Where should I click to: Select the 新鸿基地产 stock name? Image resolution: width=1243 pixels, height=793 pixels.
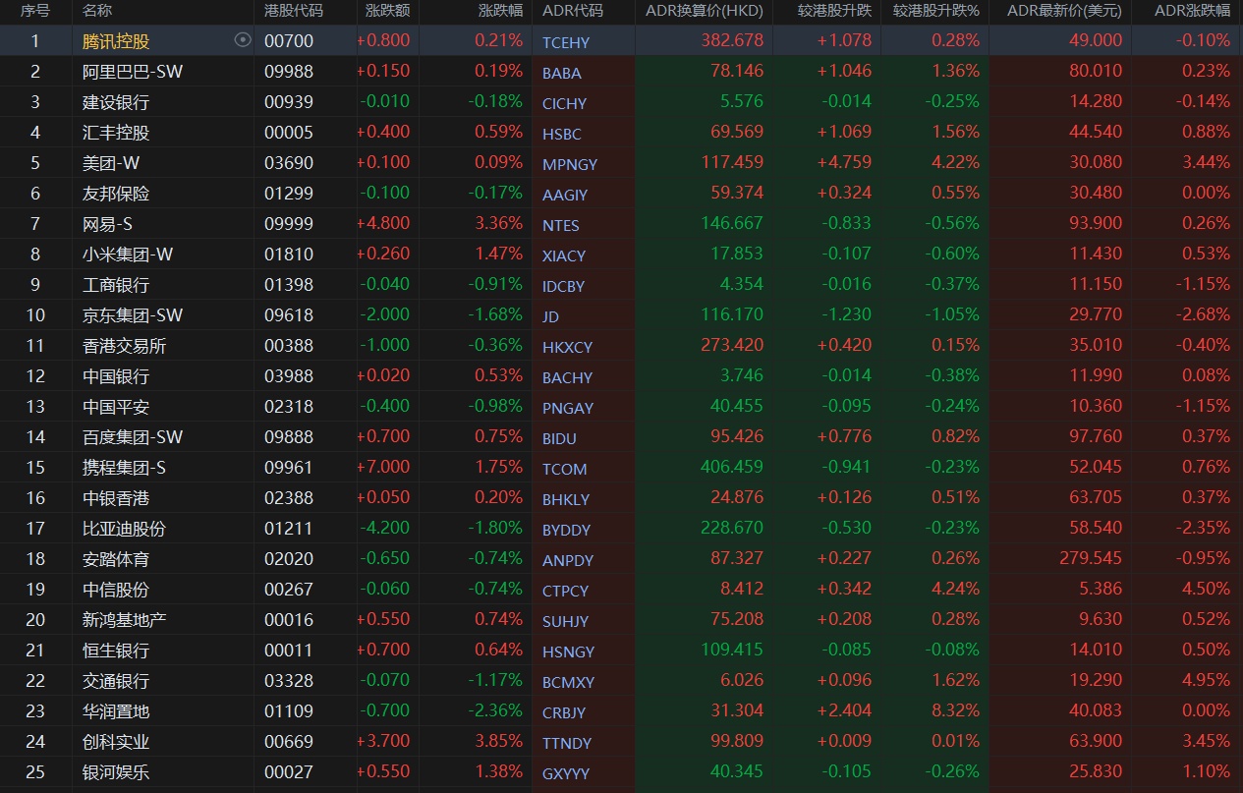[125, 620]
